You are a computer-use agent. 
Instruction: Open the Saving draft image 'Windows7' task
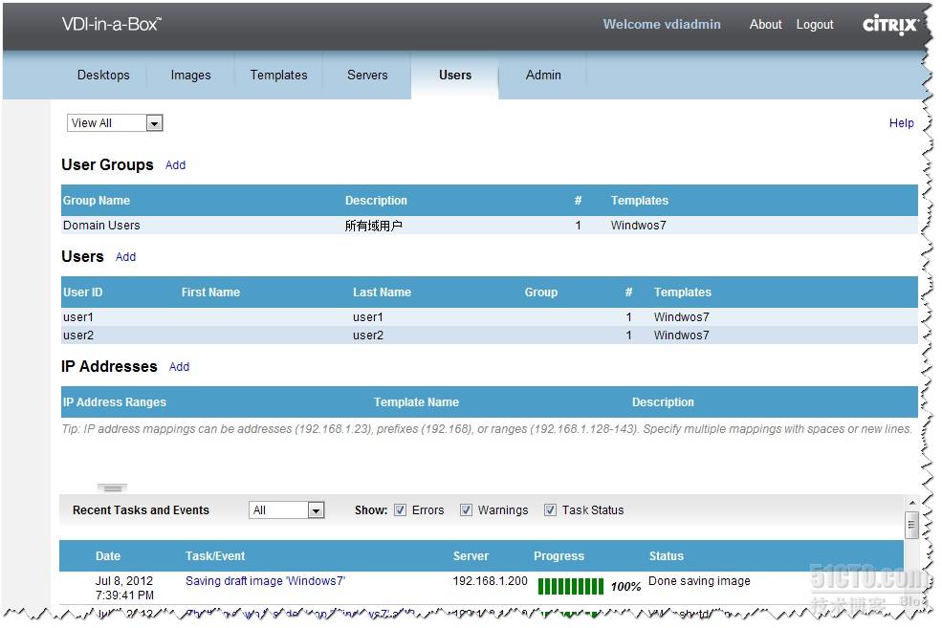point(265,581)
